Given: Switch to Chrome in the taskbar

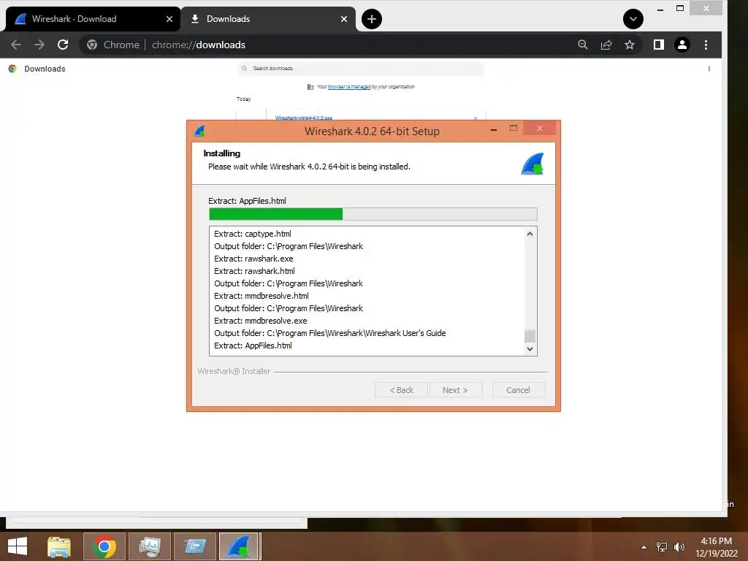Looking at the screenshot, I should [104, 546].
